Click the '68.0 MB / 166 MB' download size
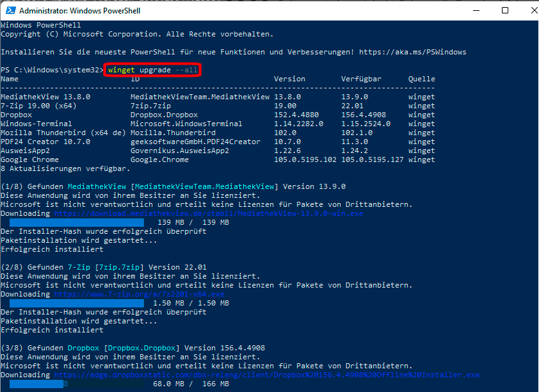 point(191,384)
